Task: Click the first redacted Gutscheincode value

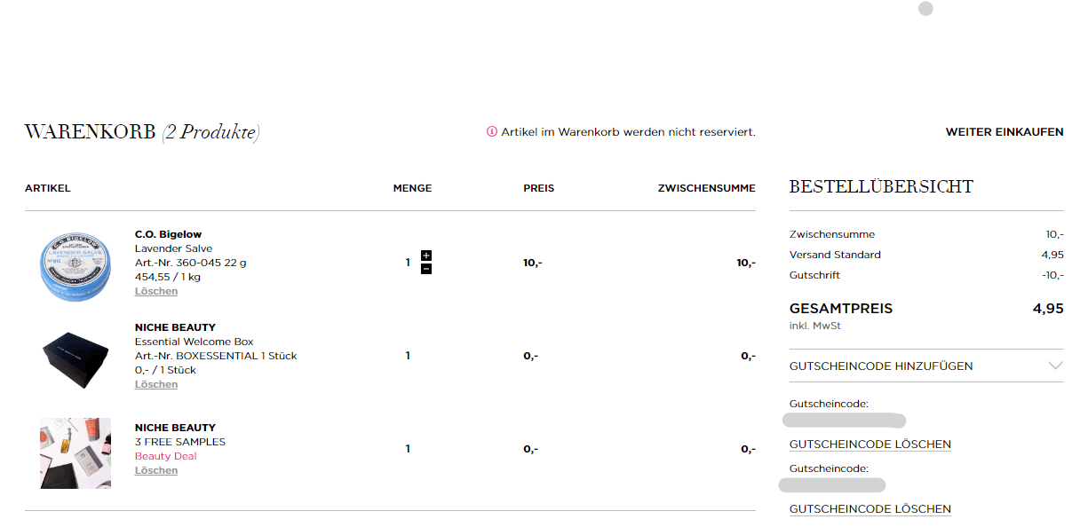Action: (x=844, y=421)
